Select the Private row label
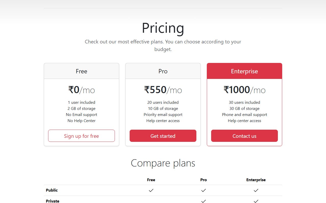The width and height of the screenshot is (326, 203). pyautogui.click(x=52, y=201)
